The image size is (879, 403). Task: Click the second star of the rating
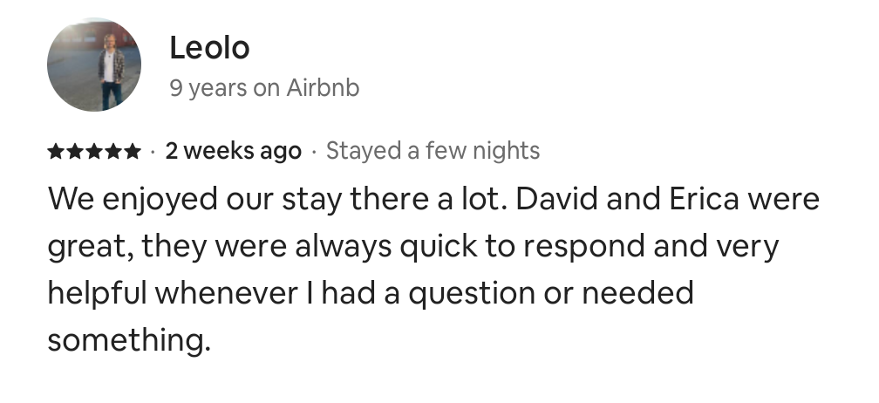(x=75, y=151)
